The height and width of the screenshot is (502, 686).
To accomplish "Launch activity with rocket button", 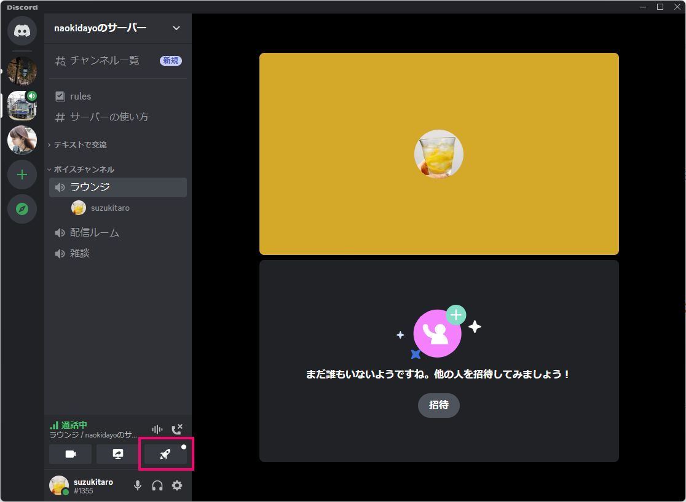I will tap(165, 454).
